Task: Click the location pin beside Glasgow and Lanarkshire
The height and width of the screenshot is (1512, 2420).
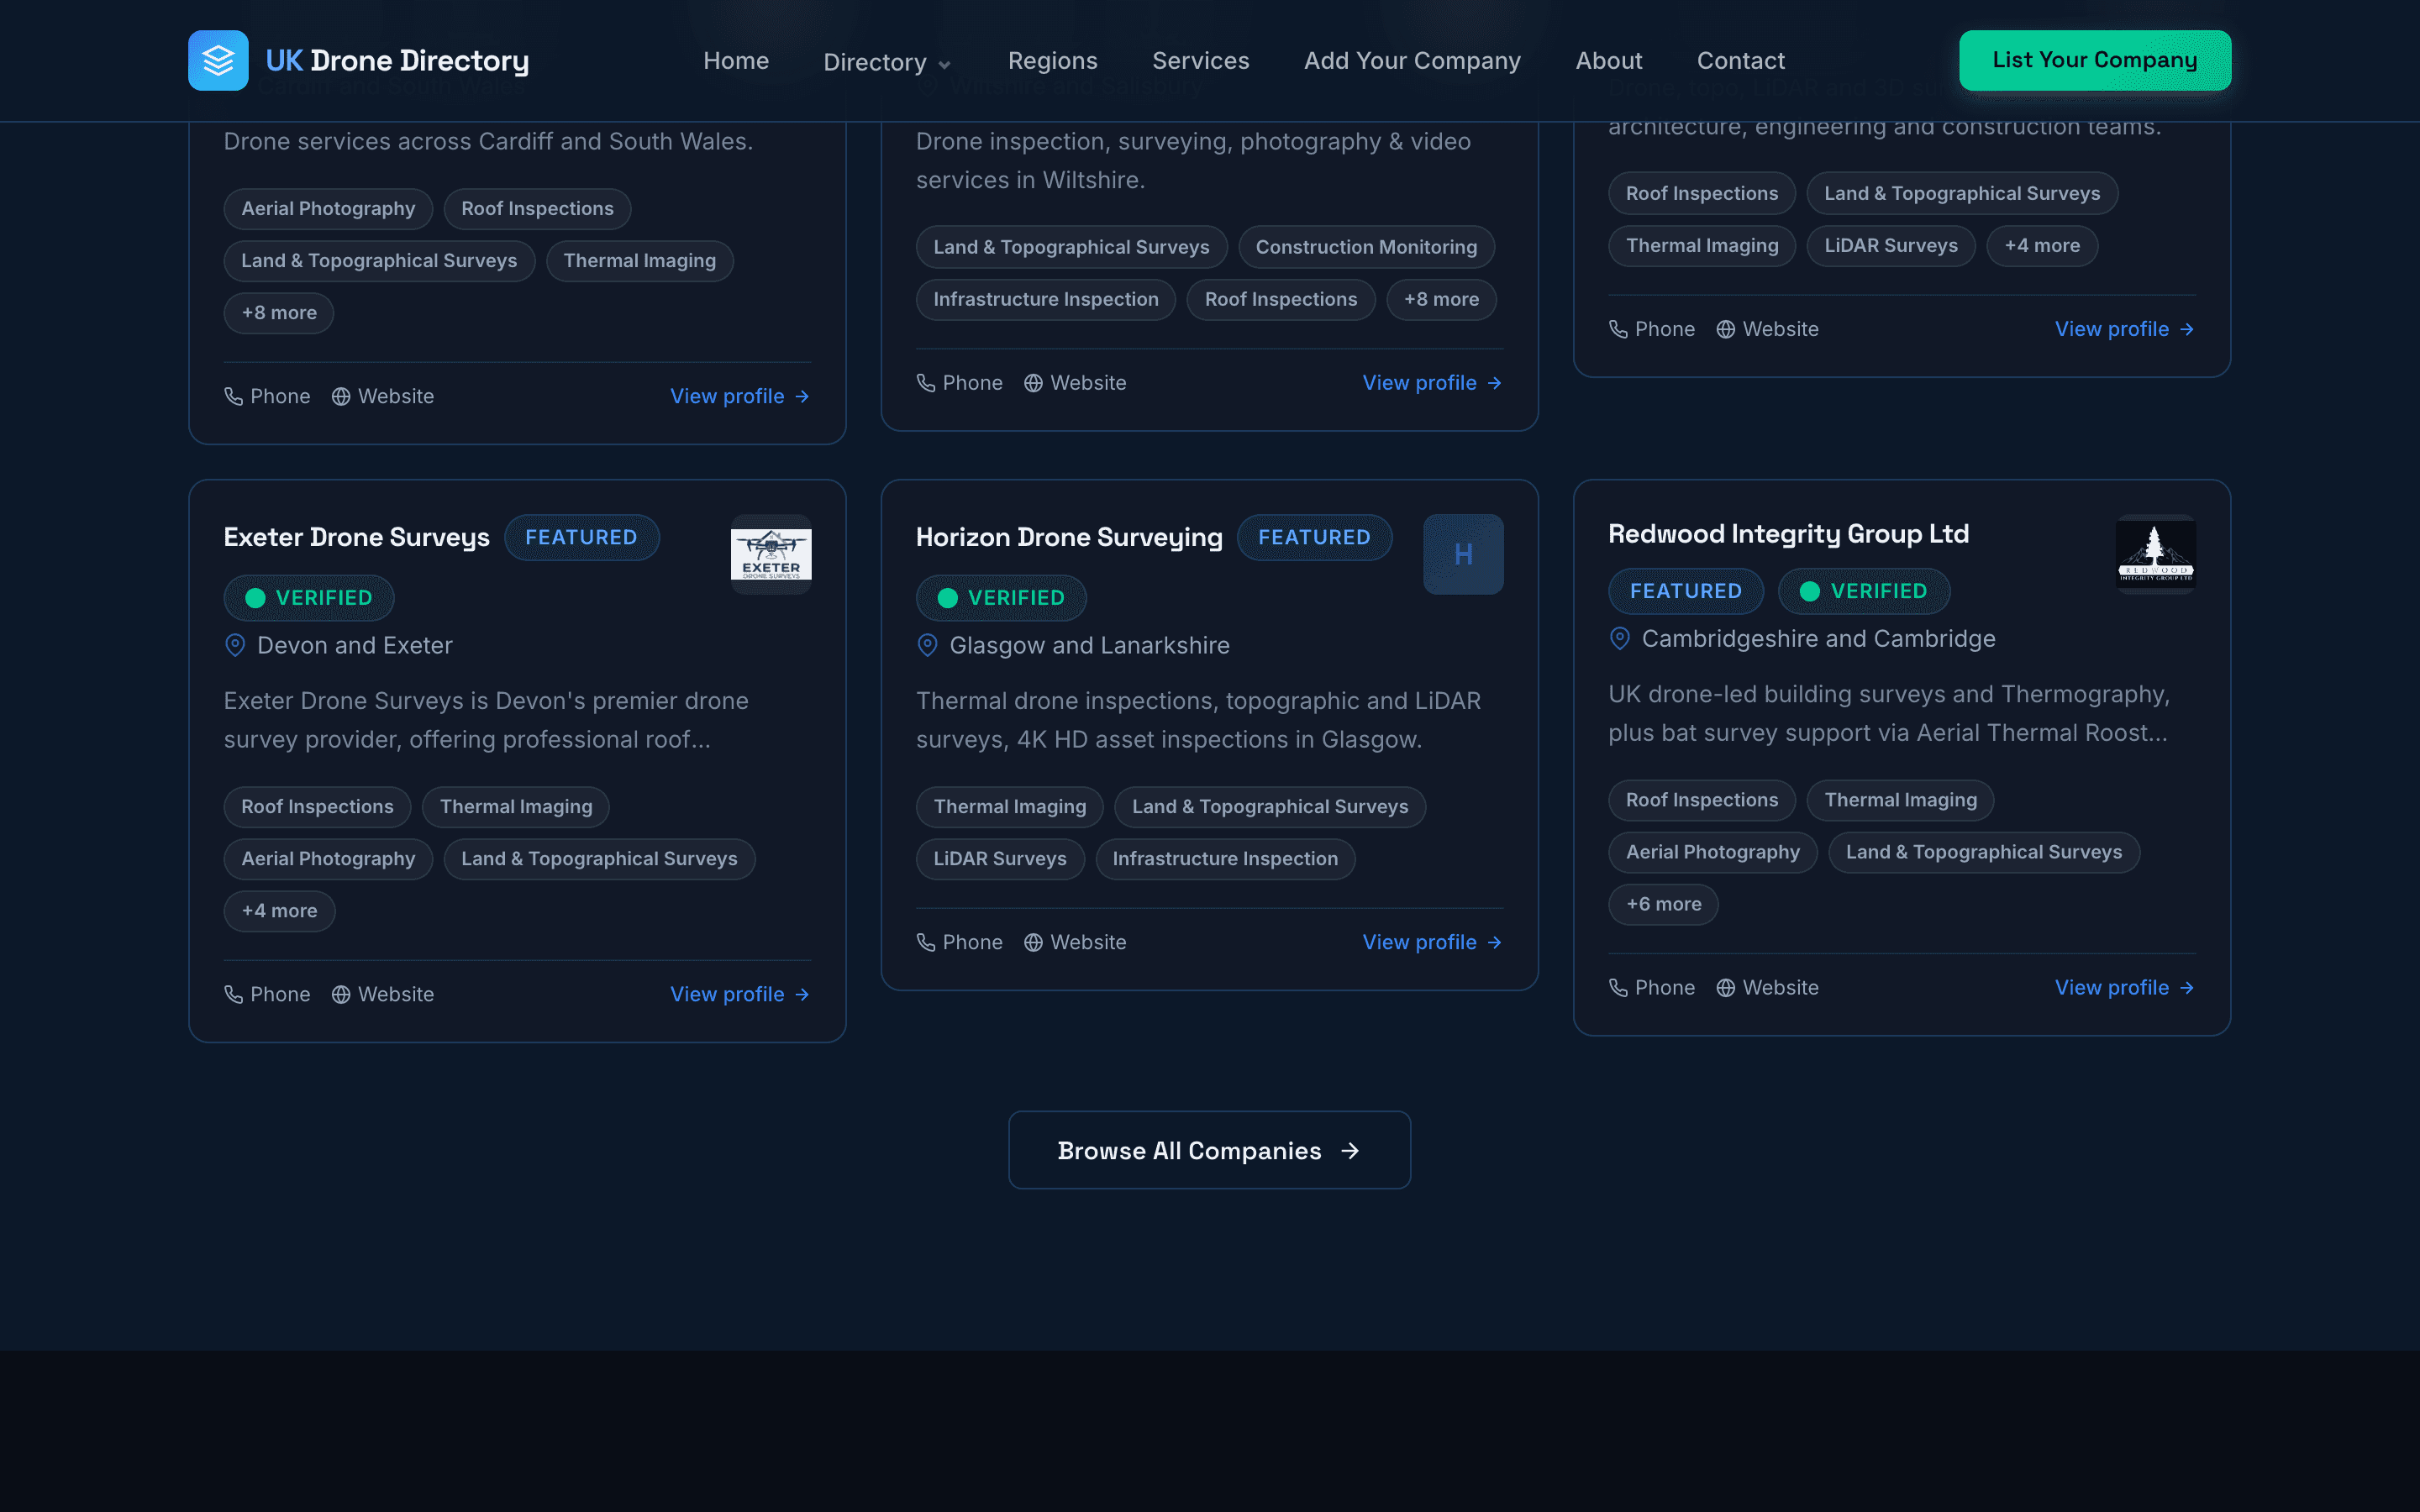Action: 927,645
